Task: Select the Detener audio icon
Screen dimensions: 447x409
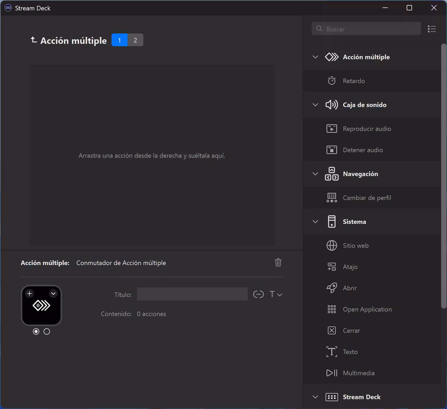Action: (x=332, y=150)
